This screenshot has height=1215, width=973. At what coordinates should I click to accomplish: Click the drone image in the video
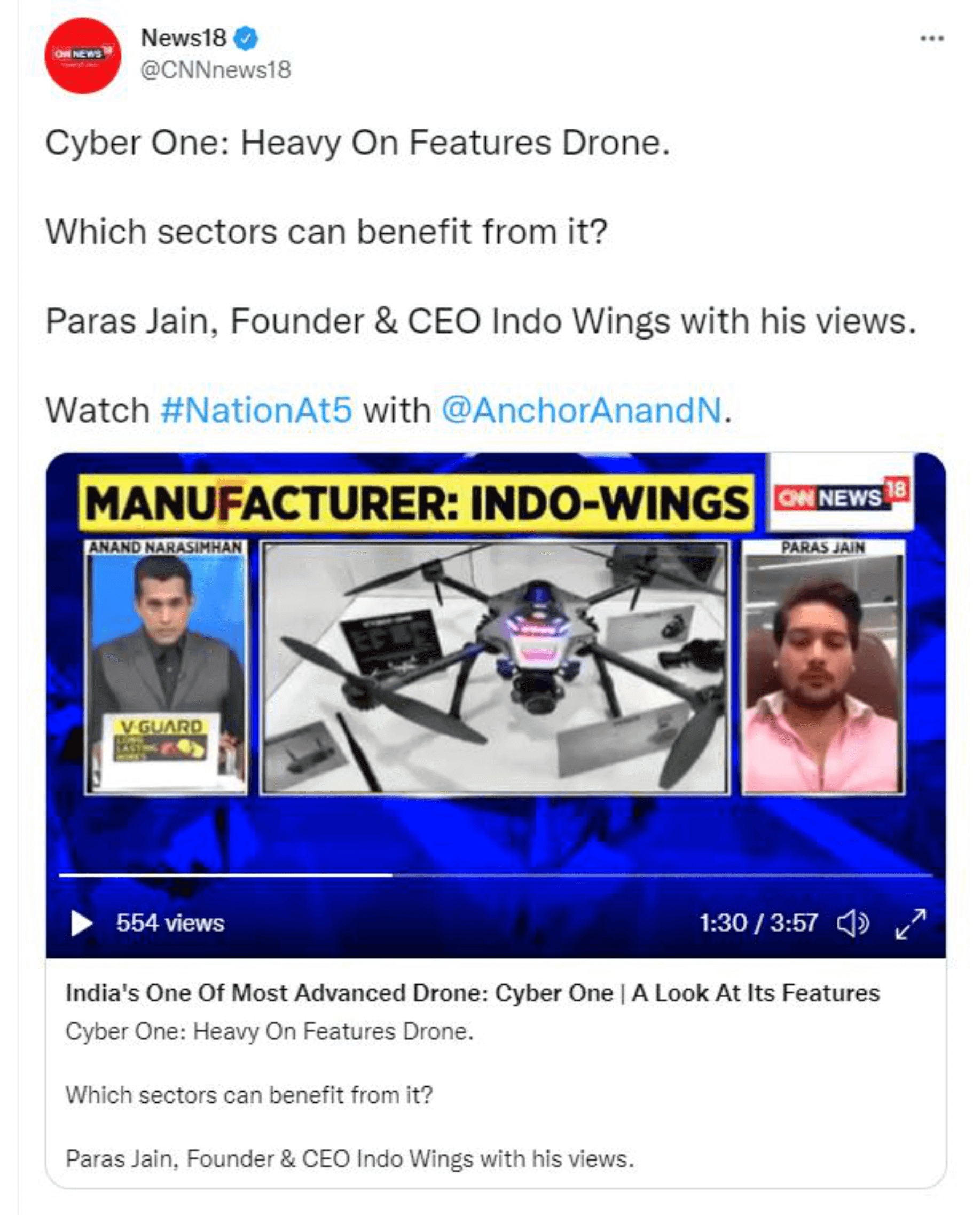coord(495,668)
